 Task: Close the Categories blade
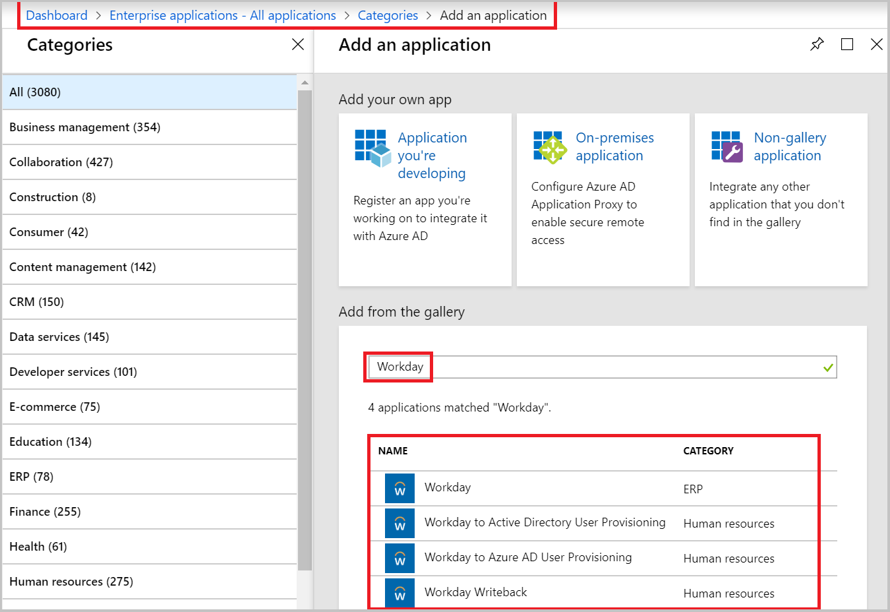298,44
